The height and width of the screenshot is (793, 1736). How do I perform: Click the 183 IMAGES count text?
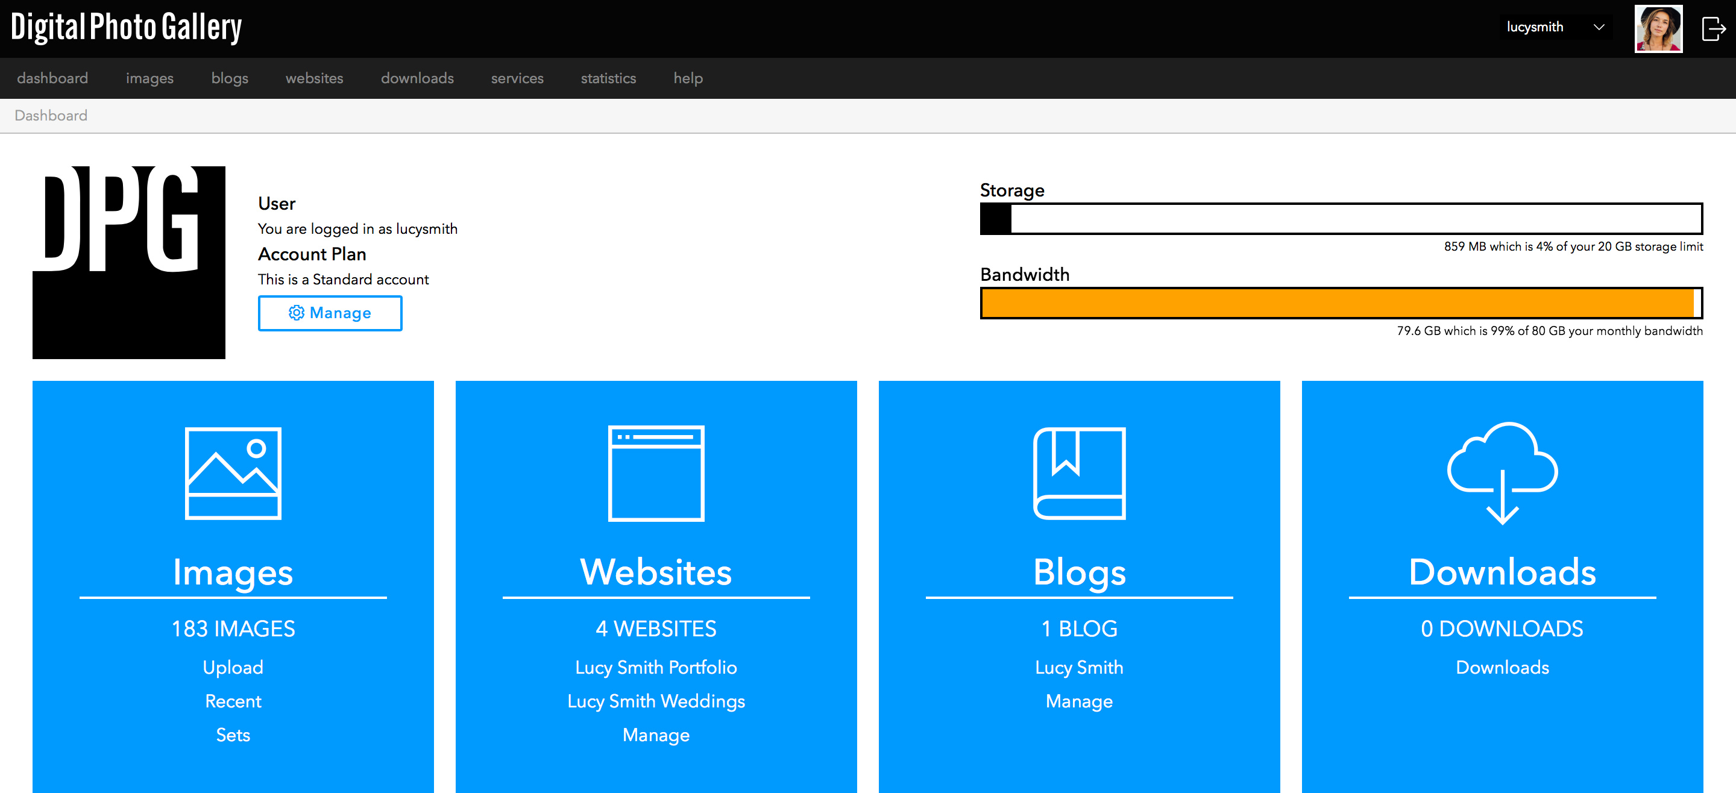click(233, 628)
